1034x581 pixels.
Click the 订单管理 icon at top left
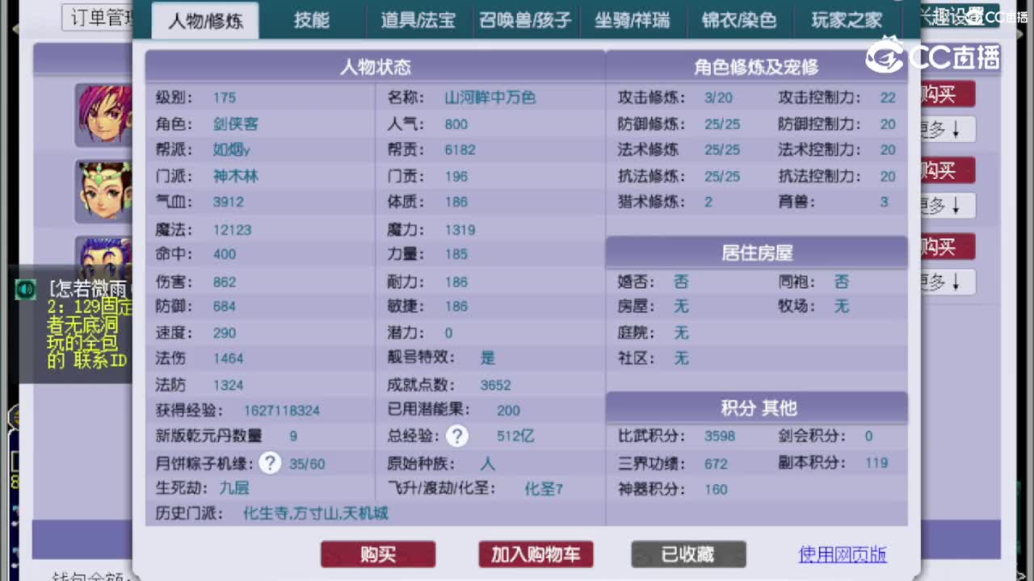[x=101, y=17]
